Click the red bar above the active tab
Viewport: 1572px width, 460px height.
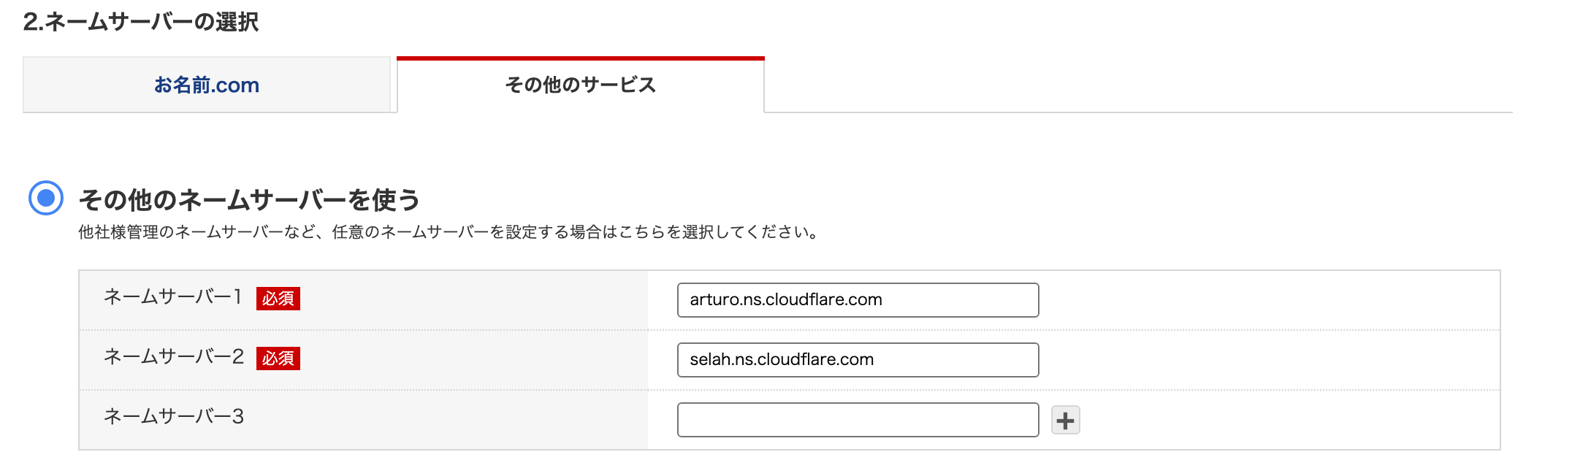(580, 58)
